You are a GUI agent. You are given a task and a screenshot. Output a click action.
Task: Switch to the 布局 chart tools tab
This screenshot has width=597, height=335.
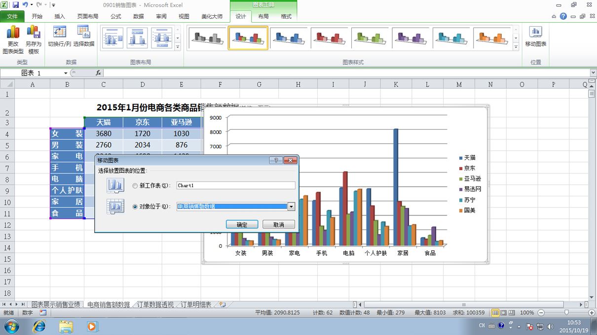point(263,16)
